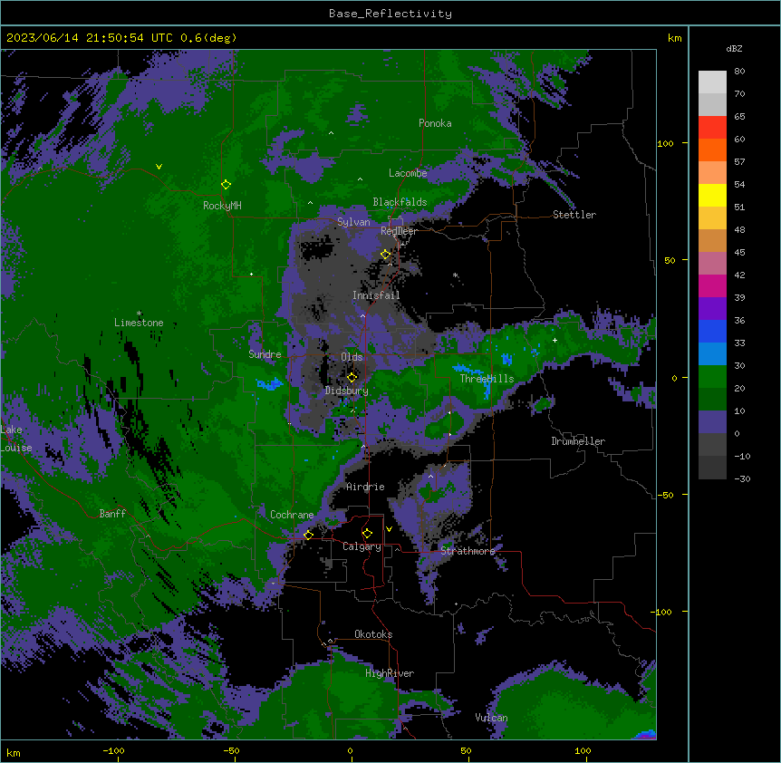Click the Vulcan label

492,718
